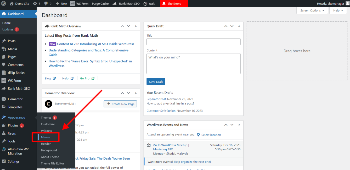Open dFlip Books from the sidebar
The height and width of the screenshot is (170, 350).
tap(16, 73)
